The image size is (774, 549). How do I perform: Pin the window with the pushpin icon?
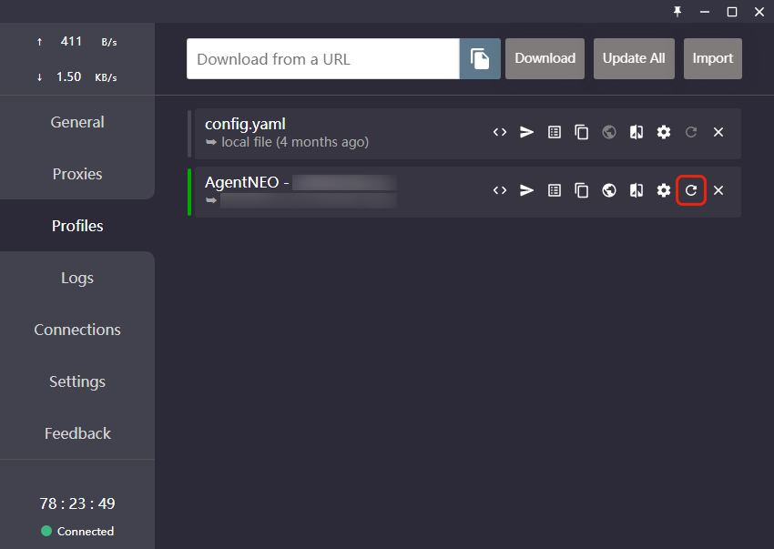(x=677, y=12)
